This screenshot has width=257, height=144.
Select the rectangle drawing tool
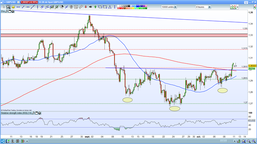click(105, 7)
